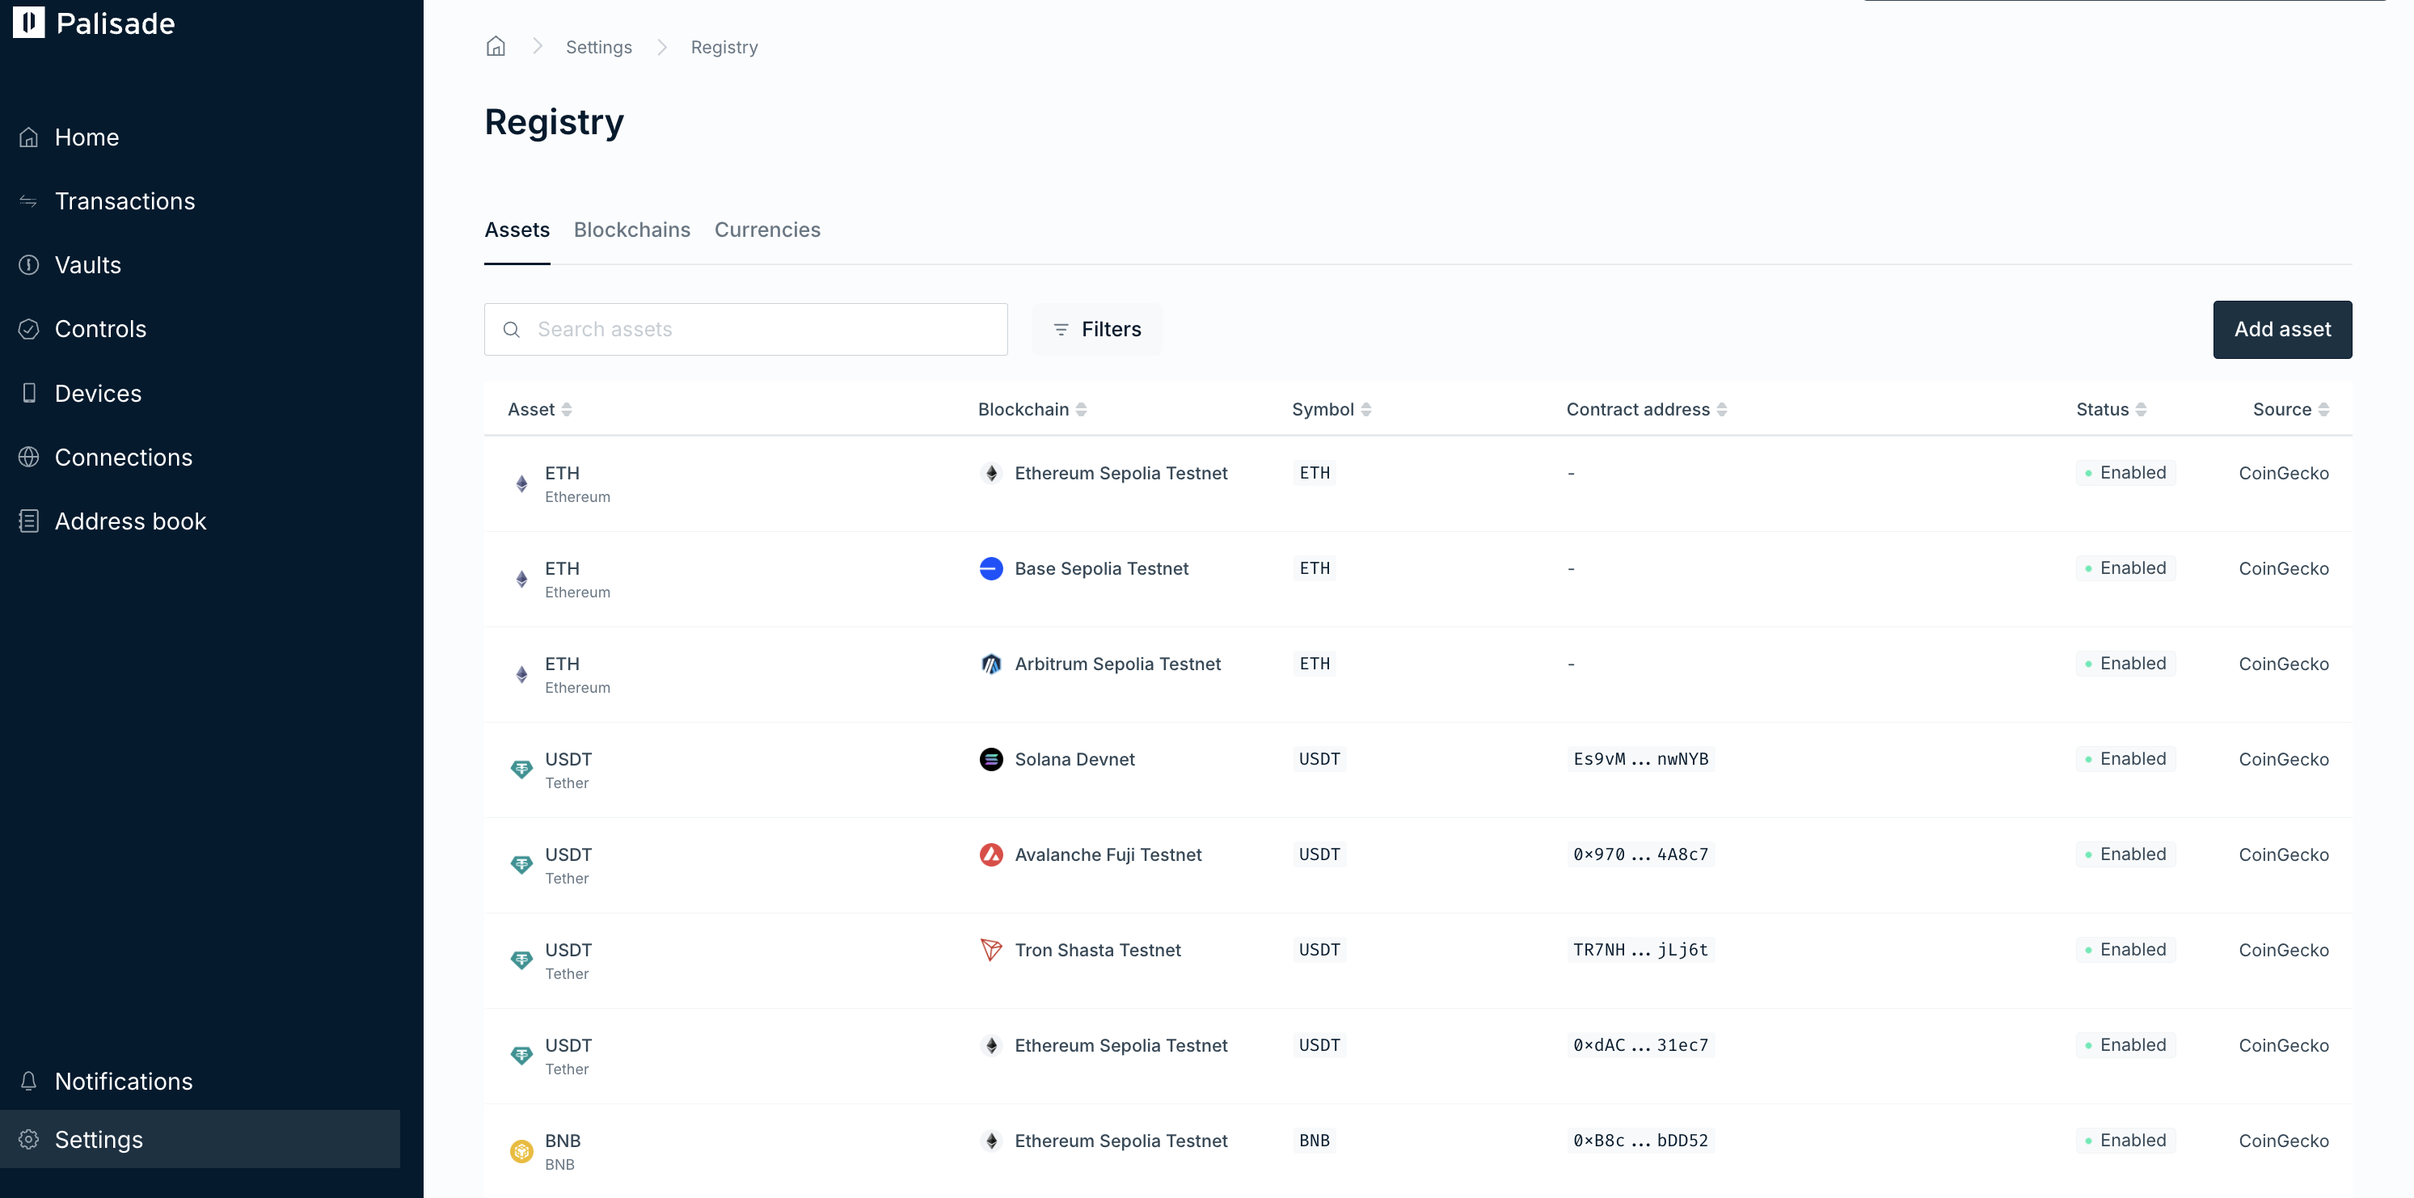The height and width of the screenshot is (1198, 2414).
Task: Click the Arbitrum Sepolia Testnet label
Action: tap(1118, 664)
